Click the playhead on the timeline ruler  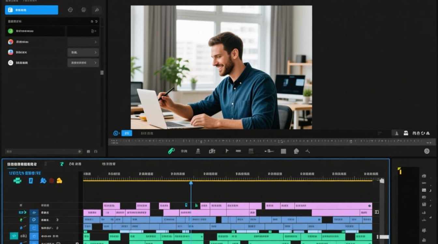191,183
